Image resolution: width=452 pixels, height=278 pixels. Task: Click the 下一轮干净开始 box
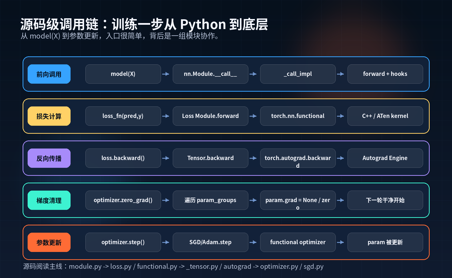[385, 200]
